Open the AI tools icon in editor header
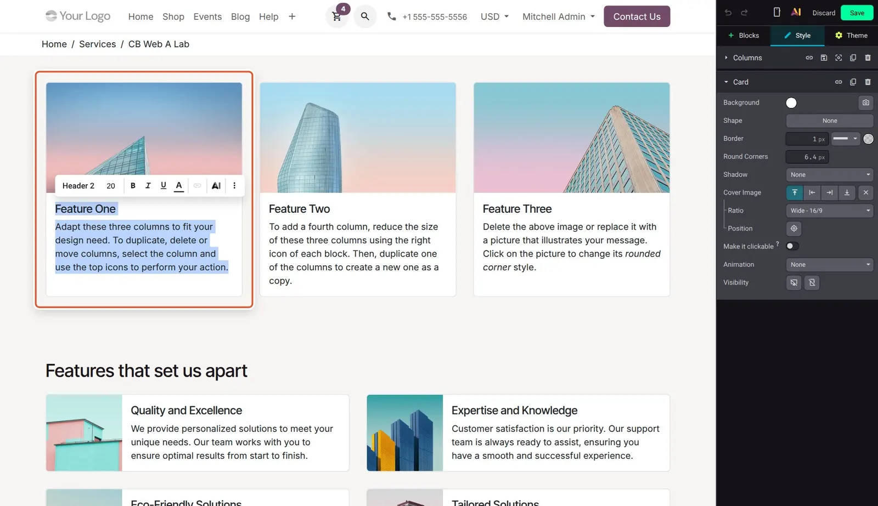The height and width of the screenshot is (506, 878). [x=796, y=12]
